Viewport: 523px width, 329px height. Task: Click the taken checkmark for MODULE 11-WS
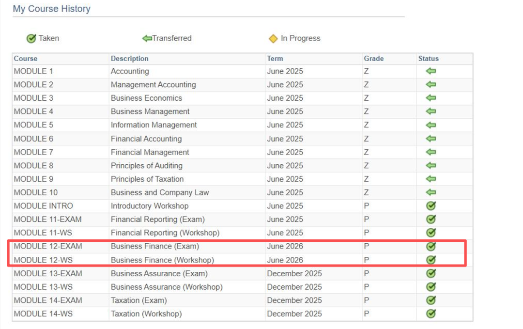431,233
